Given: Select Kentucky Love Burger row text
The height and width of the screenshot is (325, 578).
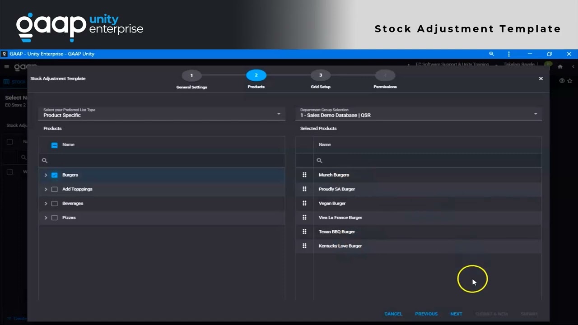Looking at the screenshot, I should point(340,246).
